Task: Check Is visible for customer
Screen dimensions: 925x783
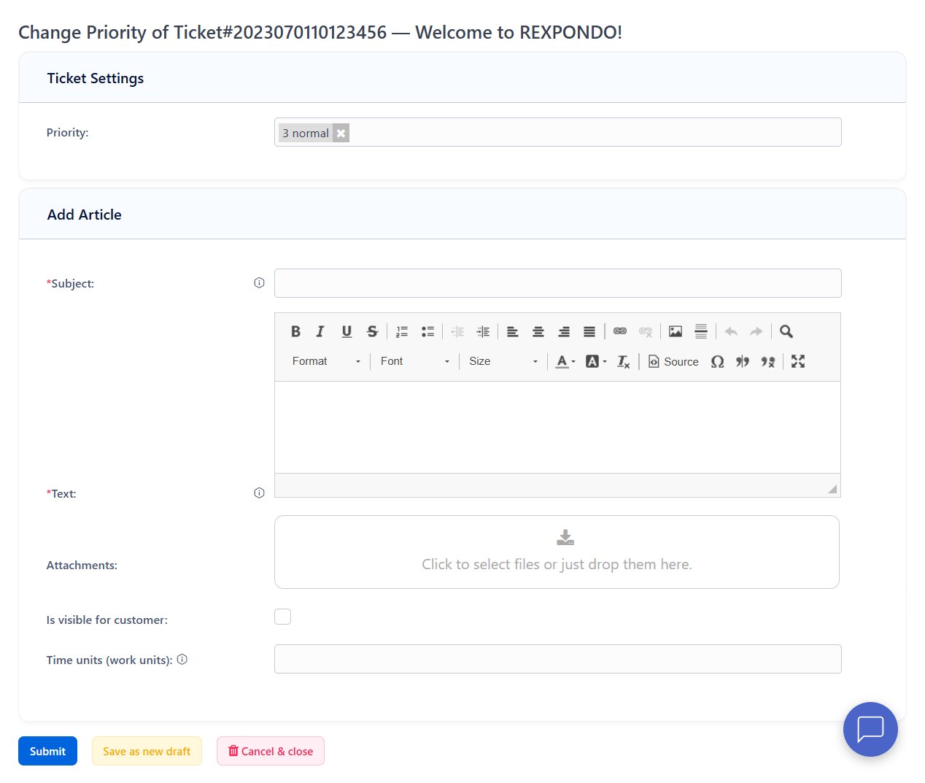Action: click(282, 617)
